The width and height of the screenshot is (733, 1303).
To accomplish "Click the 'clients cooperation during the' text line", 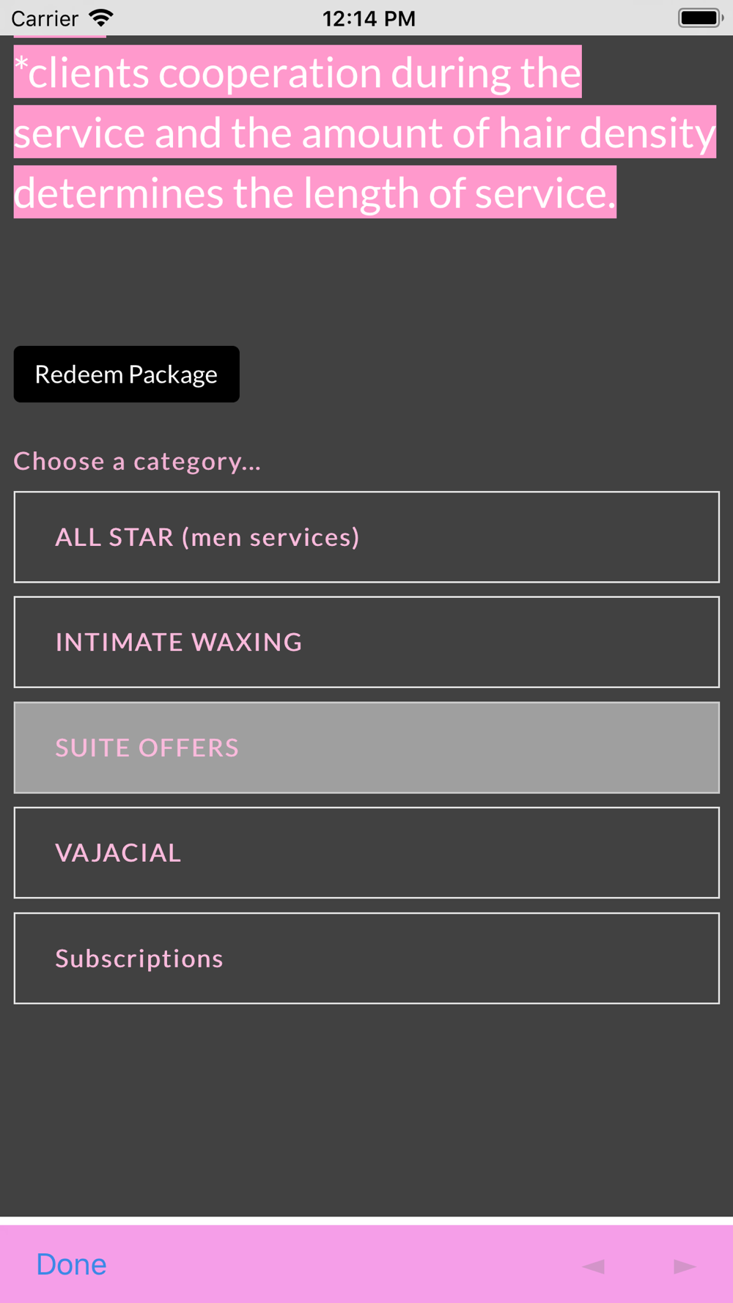I will tap(298, 72).
